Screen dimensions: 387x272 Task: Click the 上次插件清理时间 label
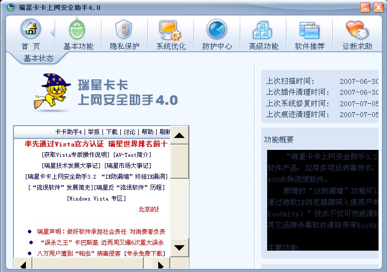tap(297, 92)
